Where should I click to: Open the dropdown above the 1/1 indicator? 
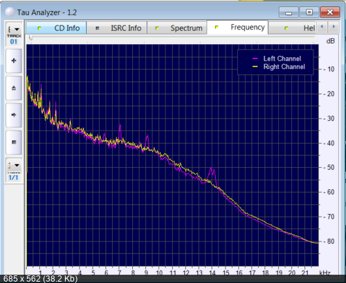pos(14,165)
